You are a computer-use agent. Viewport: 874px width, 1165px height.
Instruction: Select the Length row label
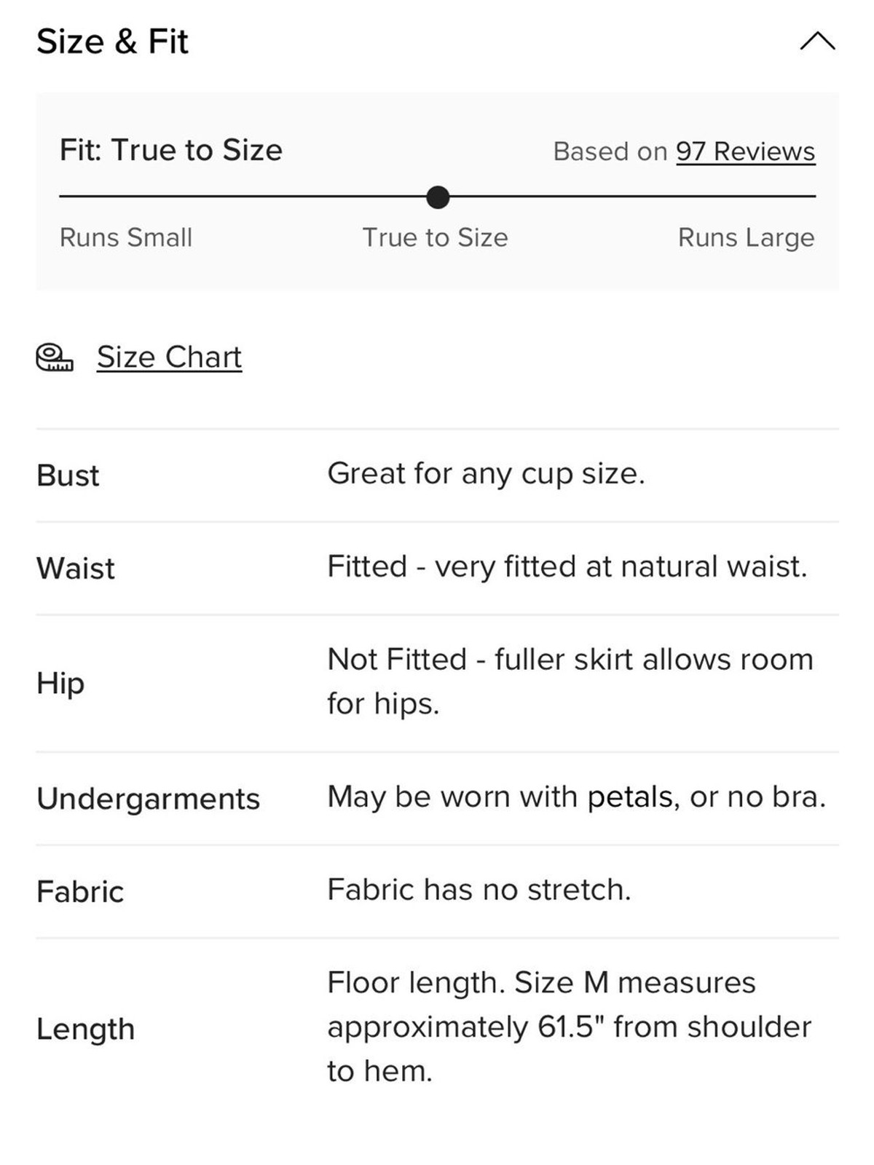[86, 1029]
